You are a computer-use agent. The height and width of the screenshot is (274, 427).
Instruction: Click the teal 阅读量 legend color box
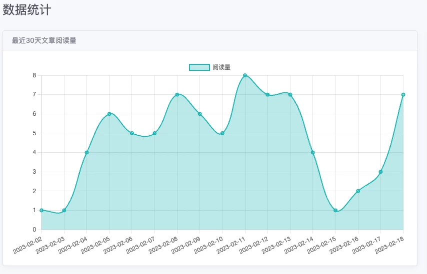pos(199,67)
